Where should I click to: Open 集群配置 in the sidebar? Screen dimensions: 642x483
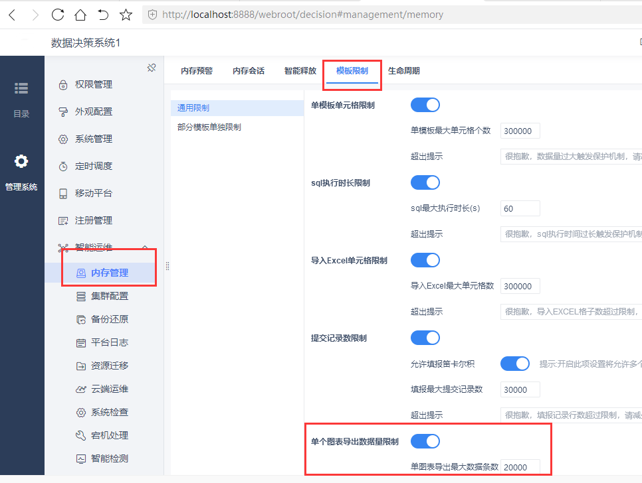[109, 297]
